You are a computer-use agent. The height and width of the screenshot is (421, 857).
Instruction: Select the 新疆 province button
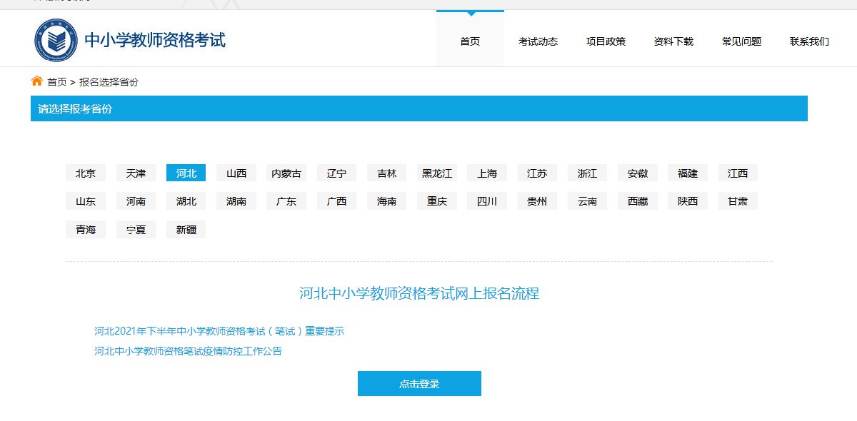[x=186, y=230]
